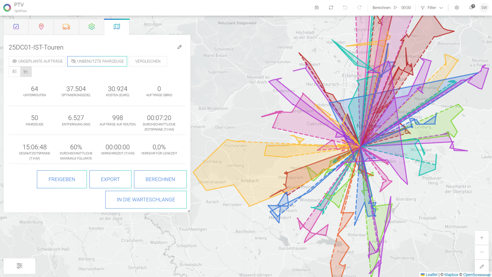Toggle Unbenutzte Fahrzeuge visibility
The height and width of the screenshot is (277, 492).
click(x=97, y=61)
